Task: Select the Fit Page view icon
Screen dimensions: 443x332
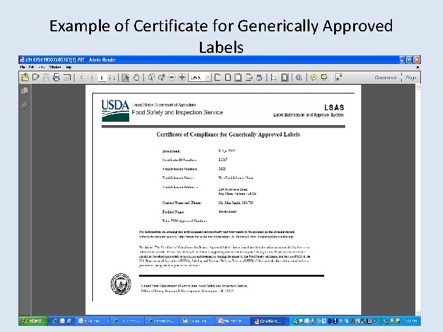Action: coord(238,77)
